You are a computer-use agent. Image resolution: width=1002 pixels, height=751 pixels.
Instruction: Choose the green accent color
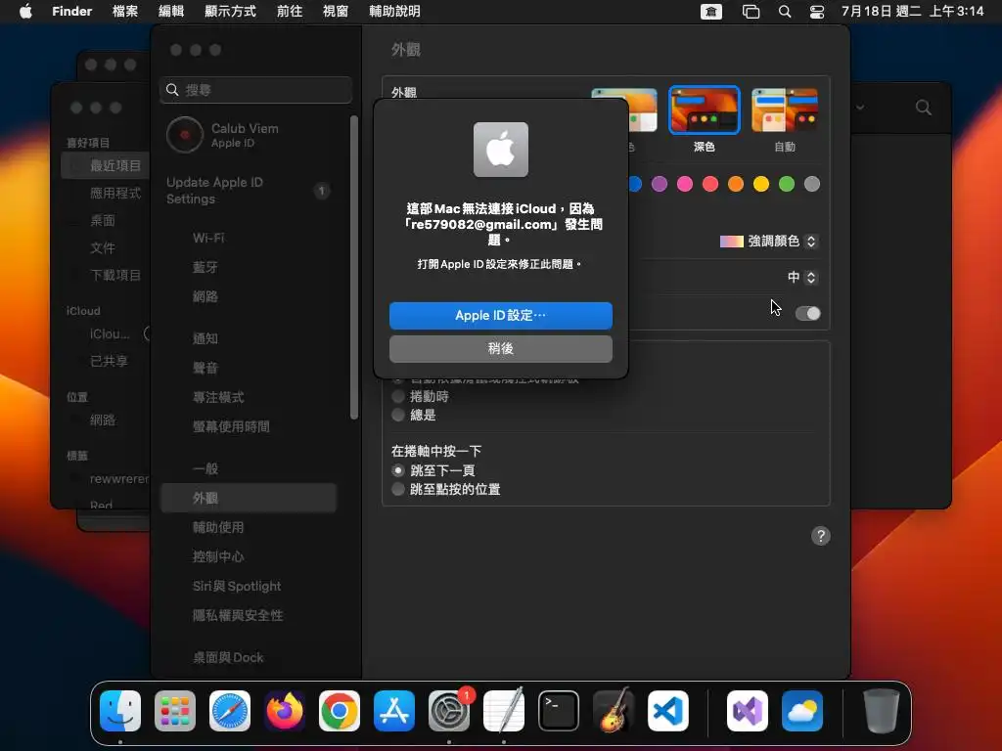tap(787, 184)
